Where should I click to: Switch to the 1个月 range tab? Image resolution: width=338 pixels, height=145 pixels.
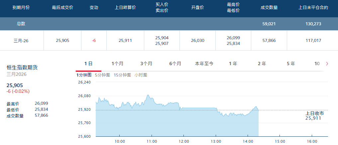click(x=117, y=64)
